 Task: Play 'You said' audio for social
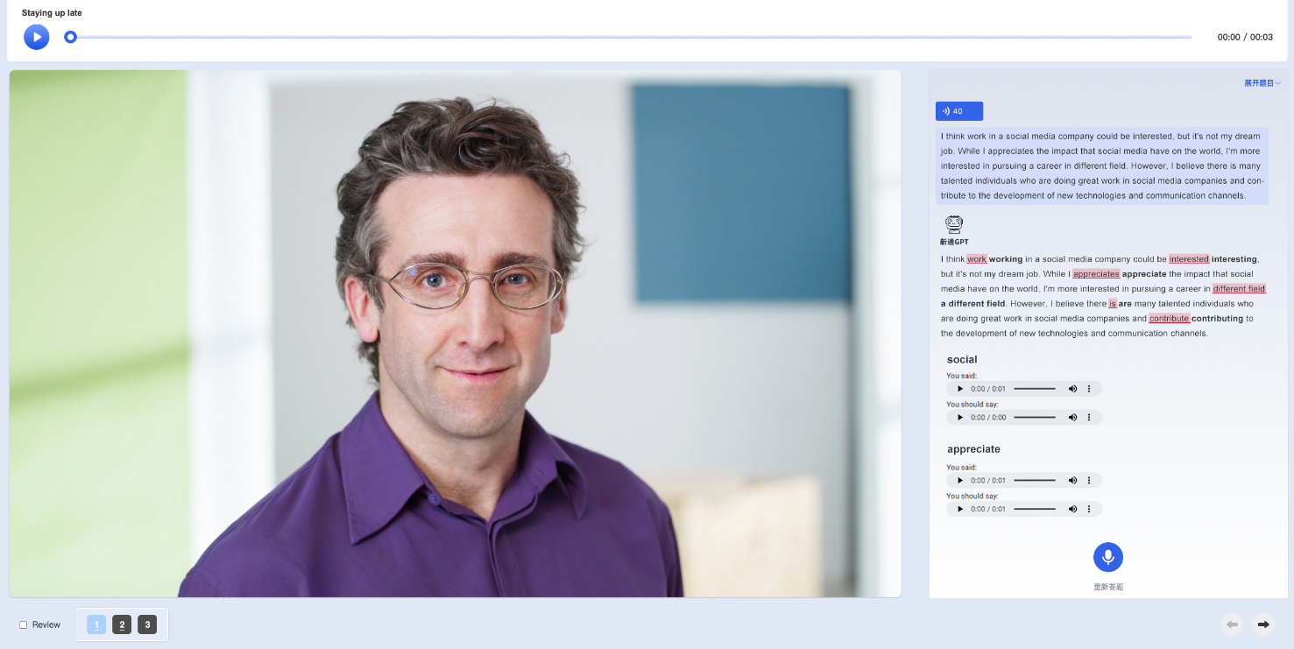tap(960, 389)
